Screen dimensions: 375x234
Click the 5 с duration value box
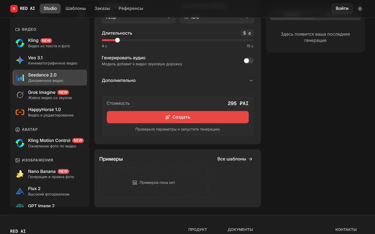(247, 33)
